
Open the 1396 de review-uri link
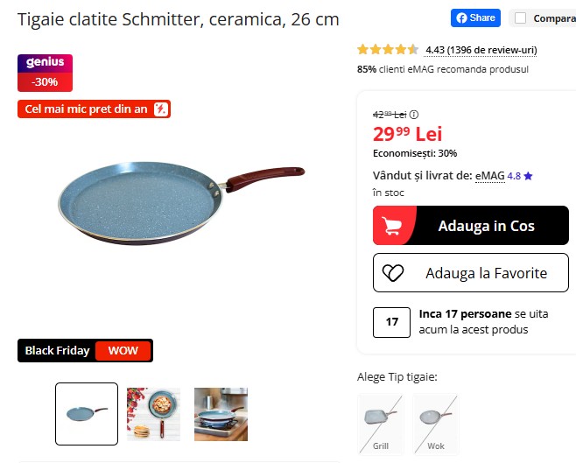tap(481, 50)
